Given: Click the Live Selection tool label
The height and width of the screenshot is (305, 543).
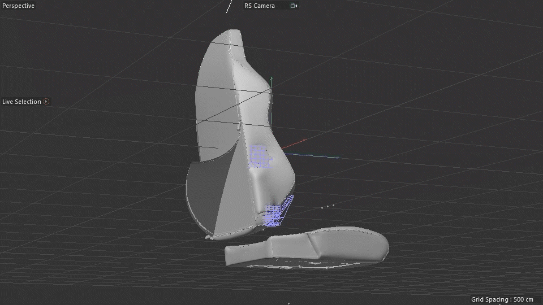Looking at the screenshot, I should 22,102.
